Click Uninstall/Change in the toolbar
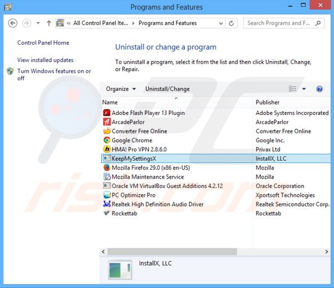Image resolution: width=334 pixels, height=288 pixels. 168,89
